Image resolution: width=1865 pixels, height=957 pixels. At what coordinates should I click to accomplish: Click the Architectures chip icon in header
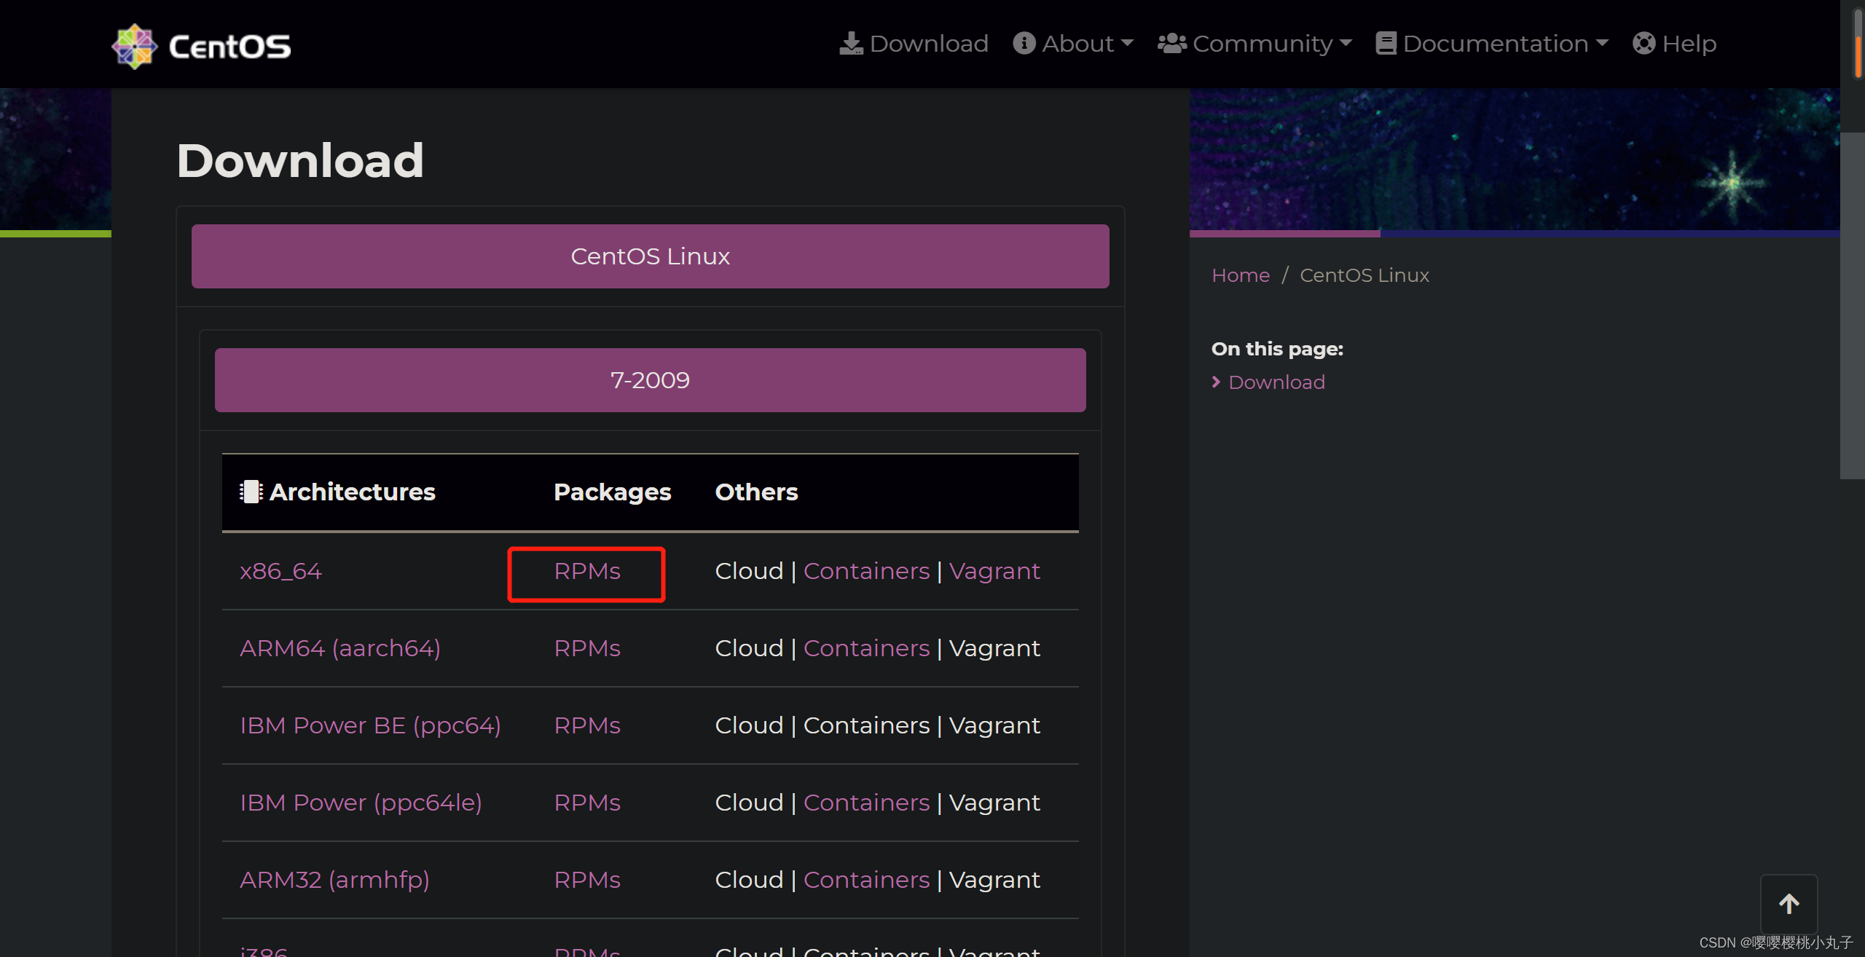coord(251,492)
